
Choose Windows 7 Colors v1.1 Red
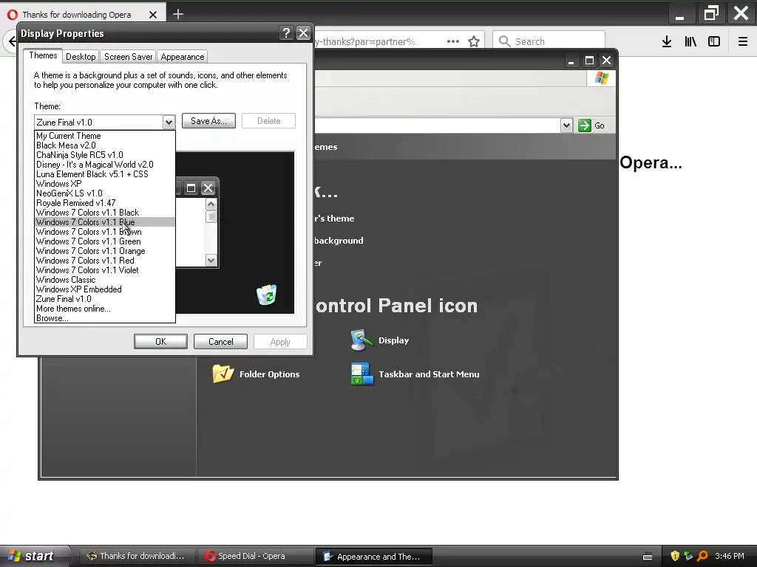pyautogui.click(x=105, y=261)
